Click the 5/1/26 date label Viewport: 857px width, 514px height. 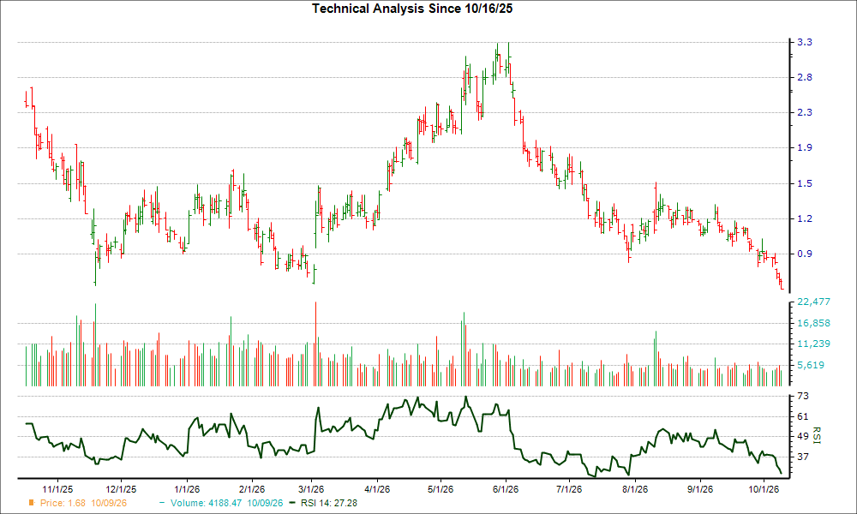[440, 489]
